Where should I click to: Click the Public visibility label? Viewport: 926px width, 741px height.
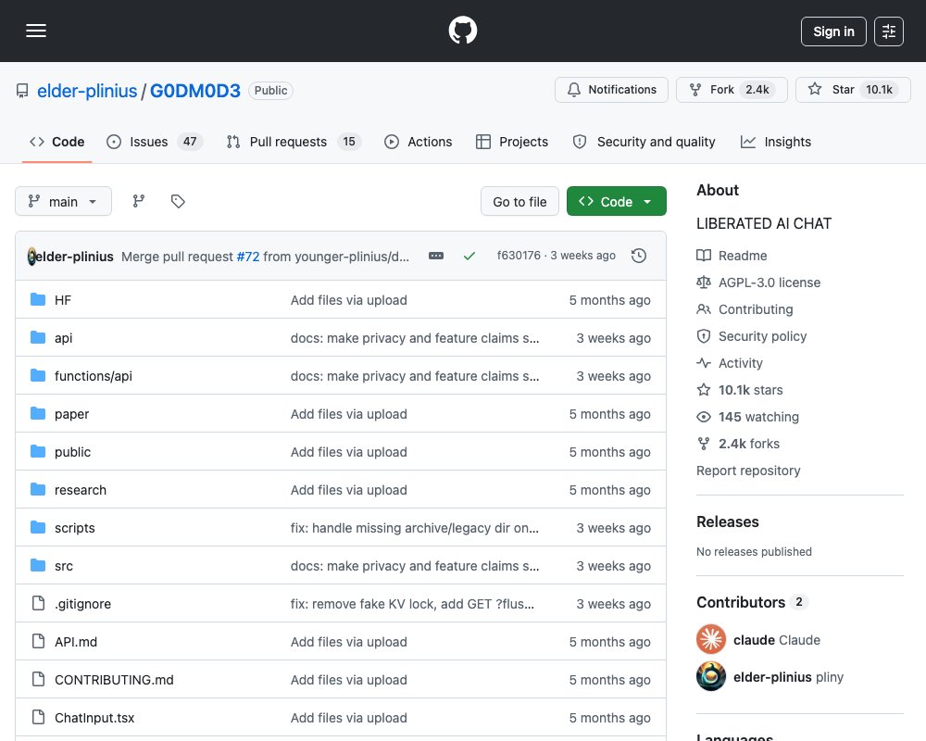[x=270, y=91]
